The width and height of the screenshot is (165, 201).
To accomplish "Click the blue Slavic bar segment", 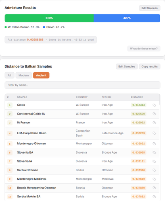I will point(127,18).
